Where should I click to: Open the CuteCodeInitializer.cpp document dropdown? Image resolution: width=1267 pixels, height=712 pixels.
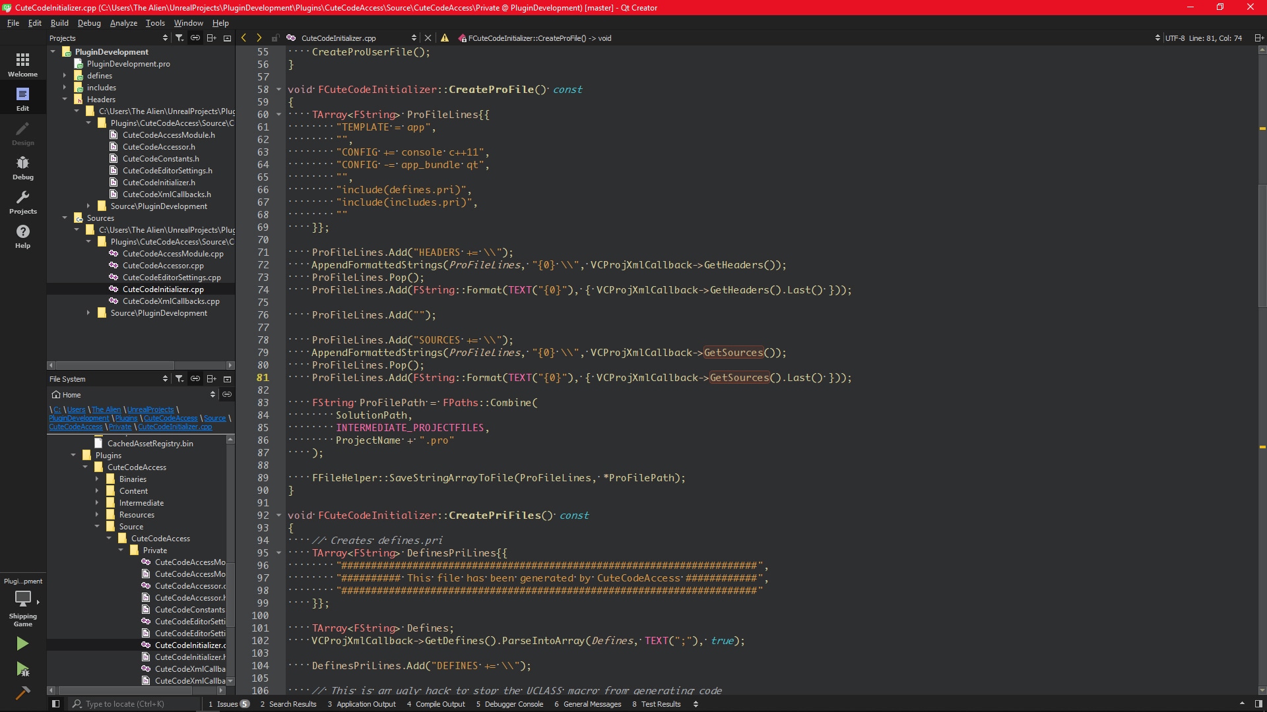[x=414, y=38]
